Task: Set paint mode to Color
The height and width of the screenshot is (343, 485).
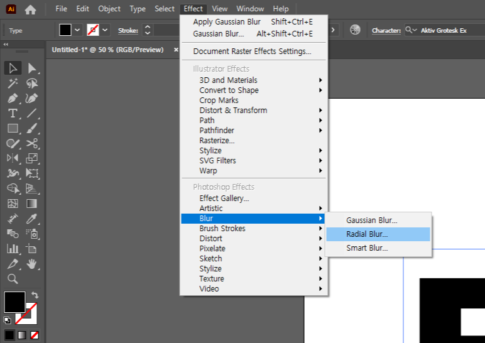Action: click(x=9, y=335)
